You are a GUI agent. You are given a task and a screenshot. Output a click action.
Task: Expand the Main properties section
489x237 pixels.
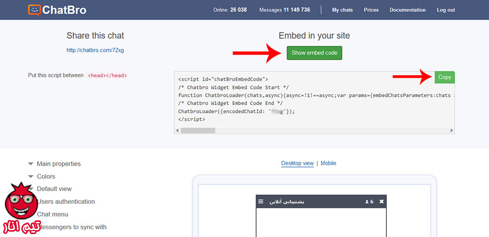pyautogui.click(x=58, y=164)
